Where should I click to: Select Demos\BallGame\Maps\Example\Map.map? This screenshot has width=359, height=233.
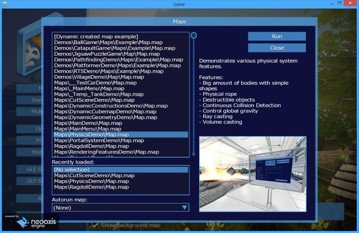(x=121, y=42)
